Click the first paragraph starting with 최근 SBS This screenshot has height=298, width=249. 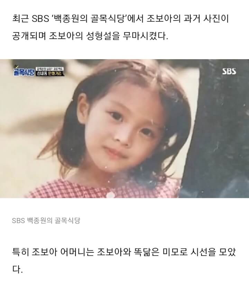click(120, 28)
